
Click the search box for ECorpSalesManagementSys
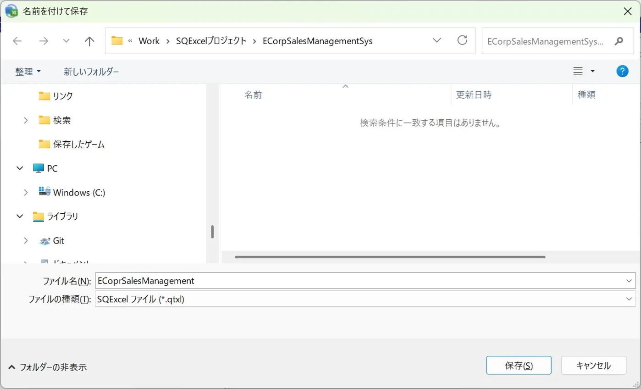[x=546, y=41]
